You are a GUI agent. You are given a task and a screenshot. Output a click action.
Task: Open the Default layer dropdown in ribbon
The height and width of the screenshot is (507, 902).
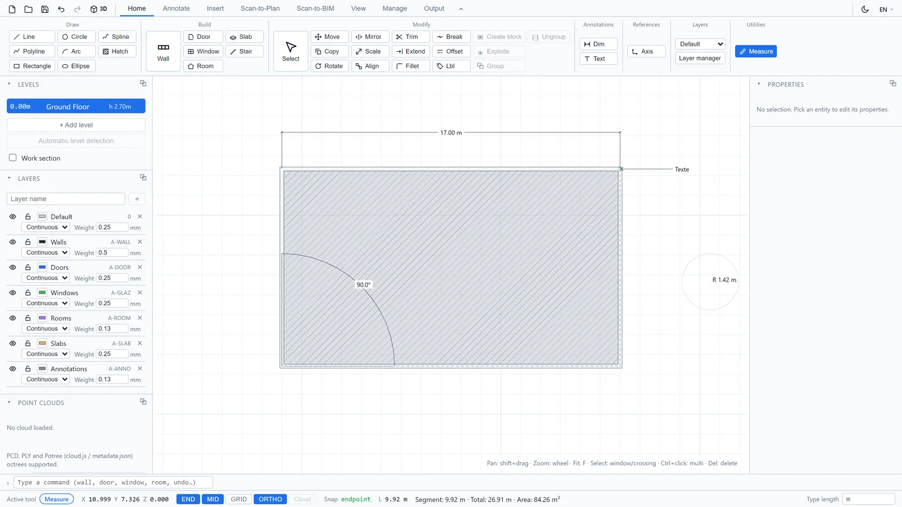700,44
